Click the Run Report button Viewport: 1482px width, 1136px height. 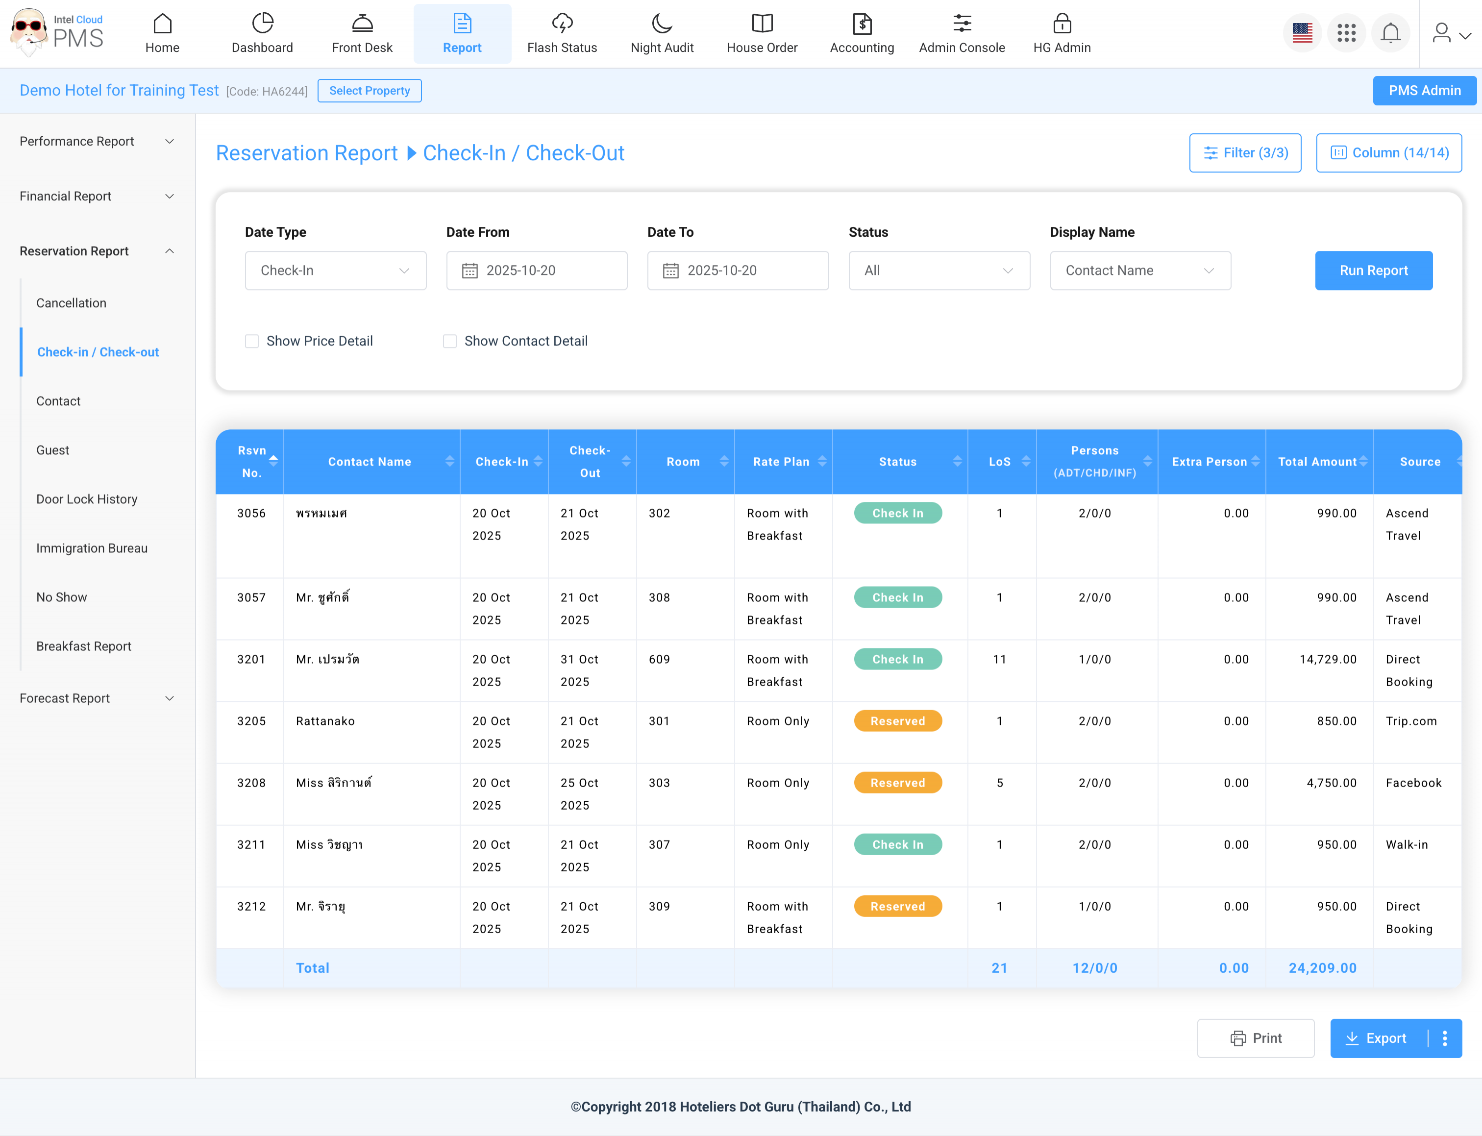click(x=1373, y=271)
